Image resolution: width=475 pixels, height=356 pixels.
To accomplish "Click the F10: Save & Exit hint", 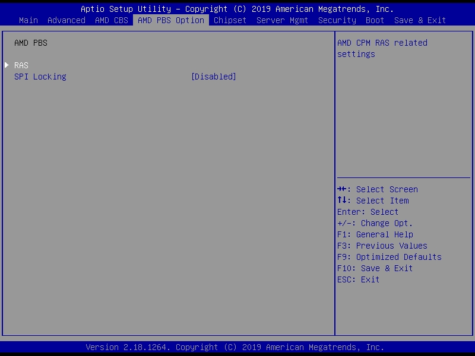I will click(x=375, y=268).
